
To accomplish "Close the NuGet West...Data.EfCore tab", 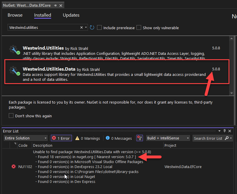I will click(61, 6).
